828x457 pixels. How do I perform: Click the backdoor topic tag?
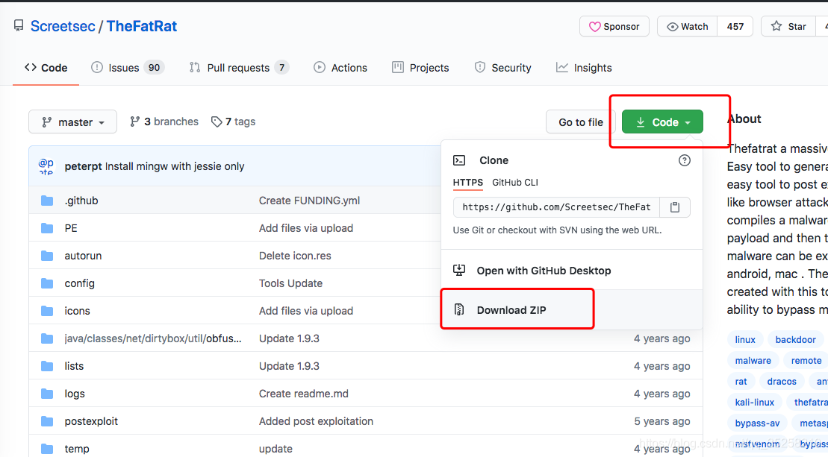pyautogui.click(x=795, y=339)
